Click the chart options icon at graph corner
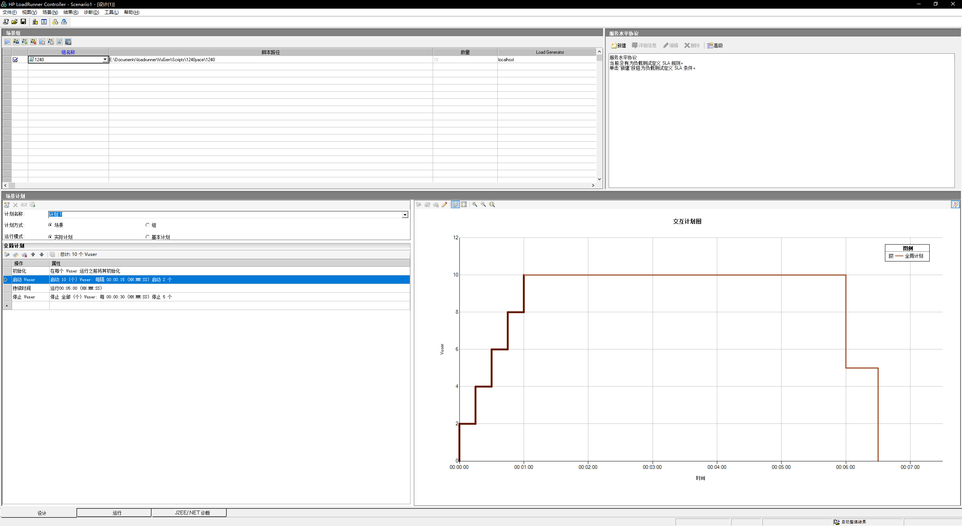Screen dimensions: 962x526 coord(955,204)
